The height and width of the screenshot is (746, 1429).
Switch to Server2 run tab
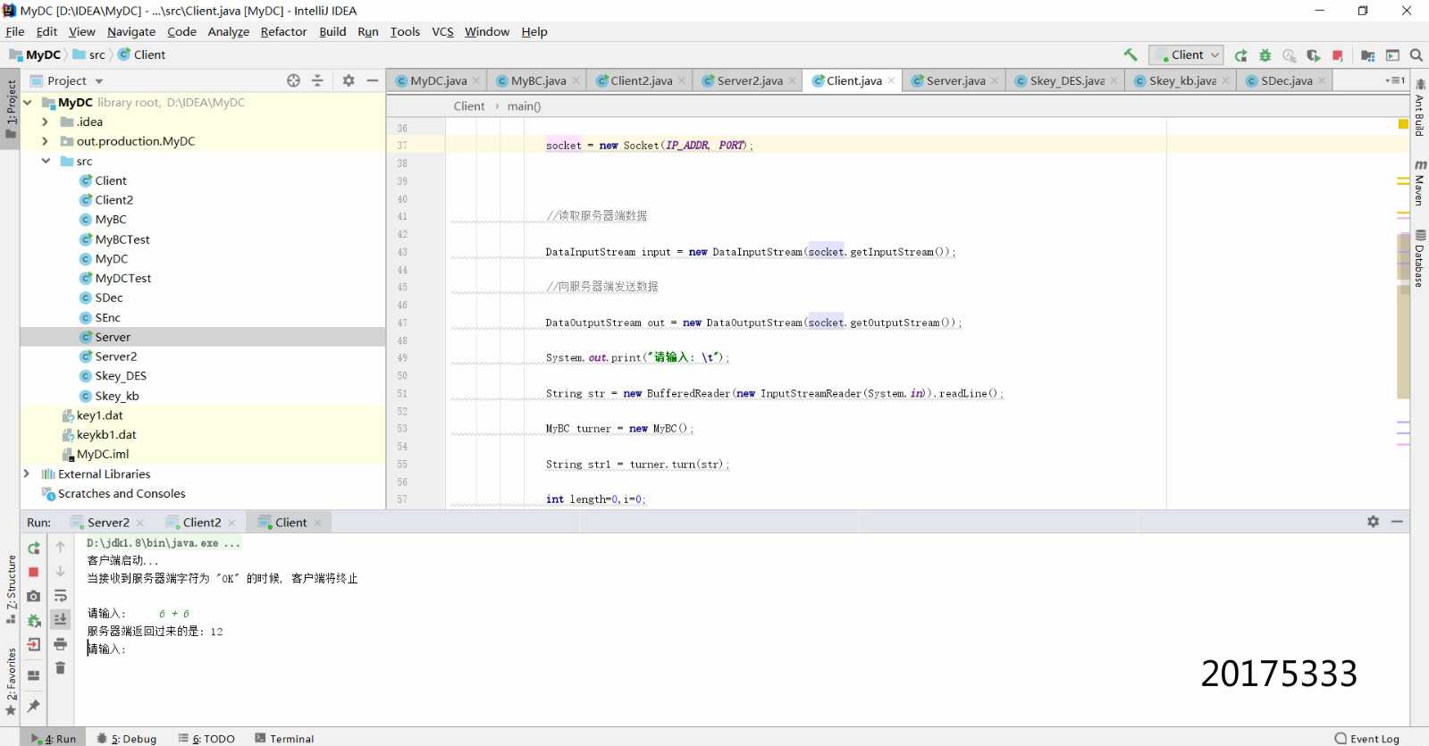[108, 523]
